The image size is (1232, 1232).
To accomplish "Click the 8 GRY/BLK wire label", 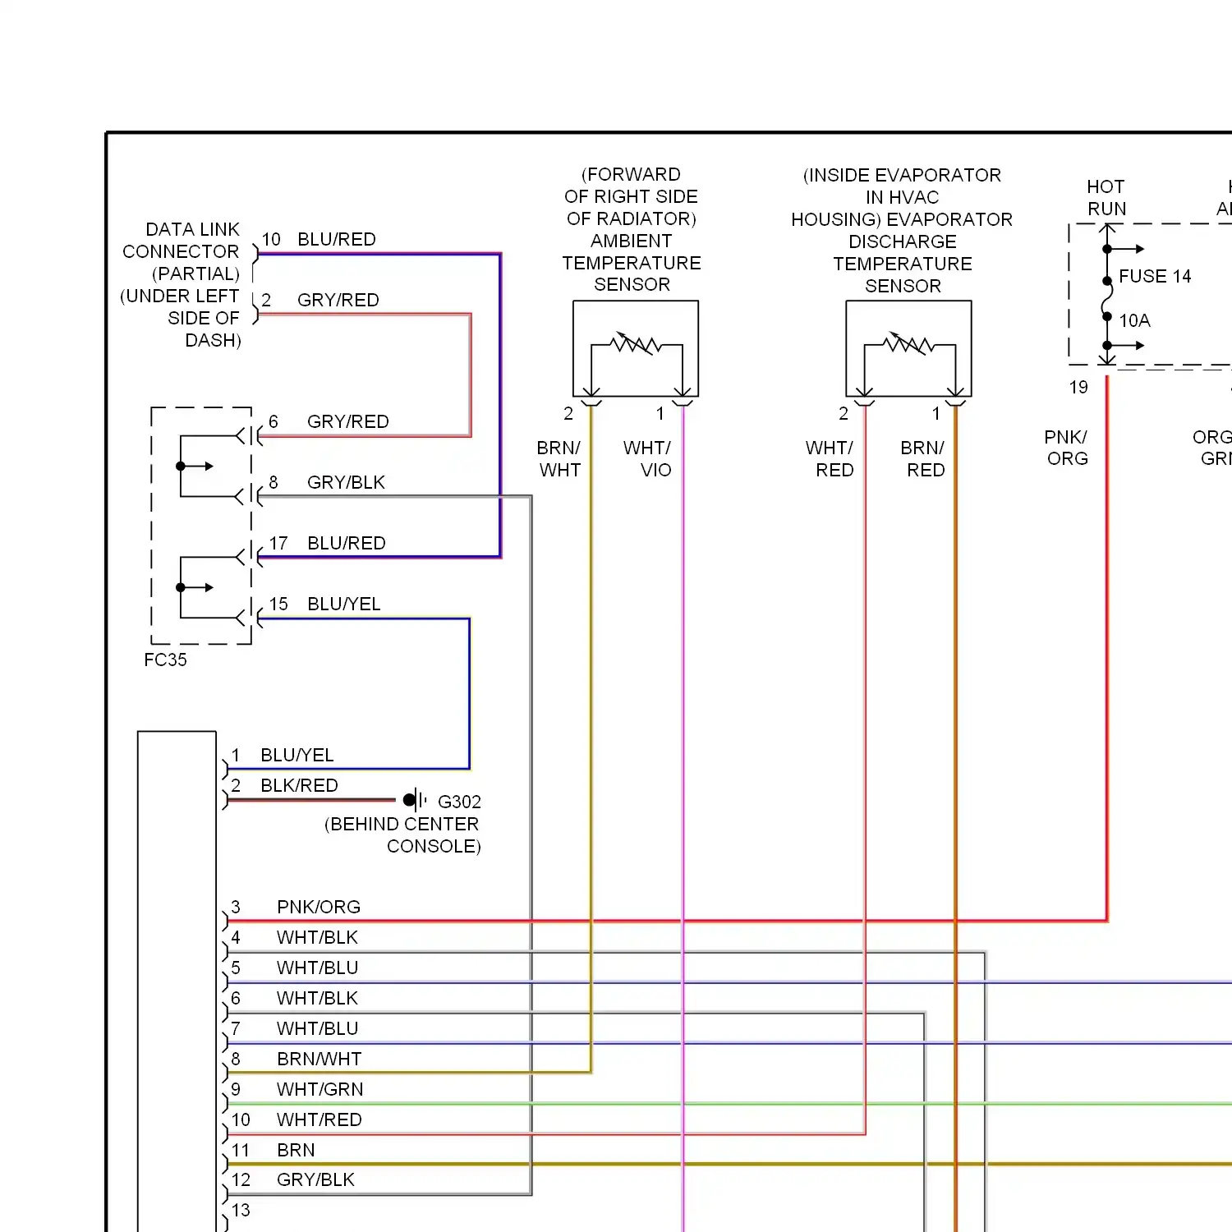I will [x=327, y=482].
